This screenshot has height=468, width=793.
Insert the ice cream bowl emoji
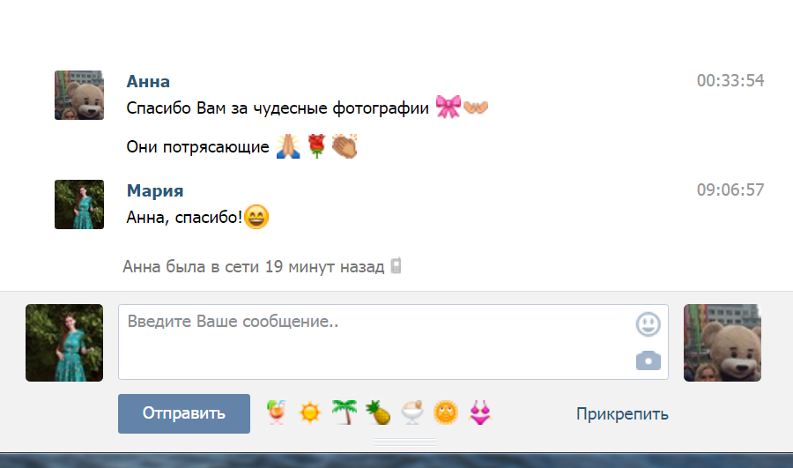point(412,412)
